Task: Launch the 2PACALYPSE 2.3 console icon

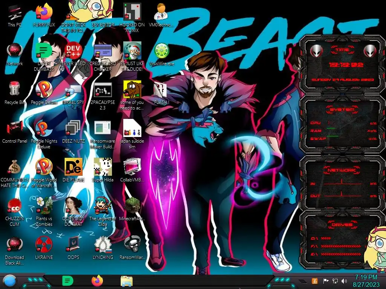Action: [x=103, y=96]
